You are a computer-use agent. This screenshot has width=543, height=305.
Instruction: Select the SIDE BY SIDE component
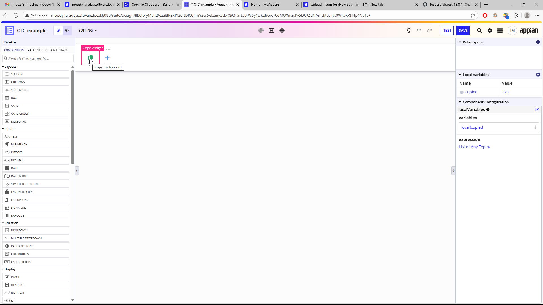tap(36, 90)
